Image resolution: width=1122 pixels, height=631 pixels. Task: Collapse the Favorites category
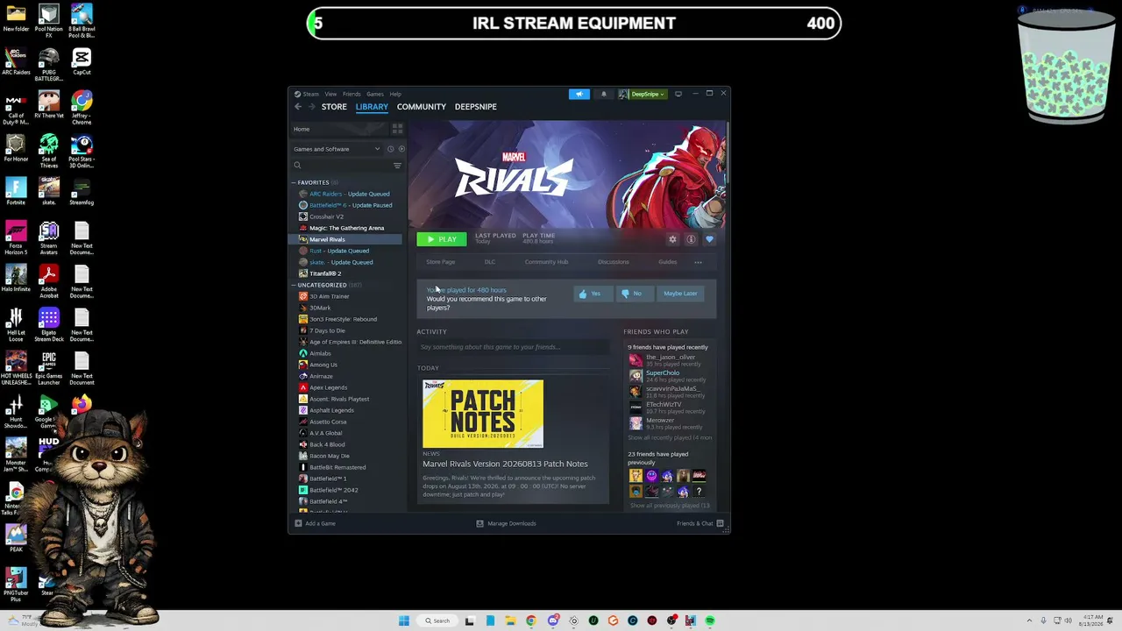[x=295, y=182]
